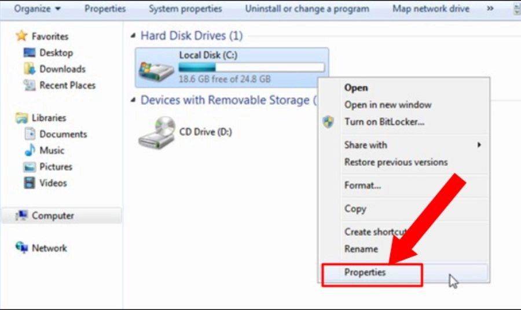Select the CD Drive (D:) icon
This screenshot has width=521, height=310.
pyautogui.click(x=156, y=133)
